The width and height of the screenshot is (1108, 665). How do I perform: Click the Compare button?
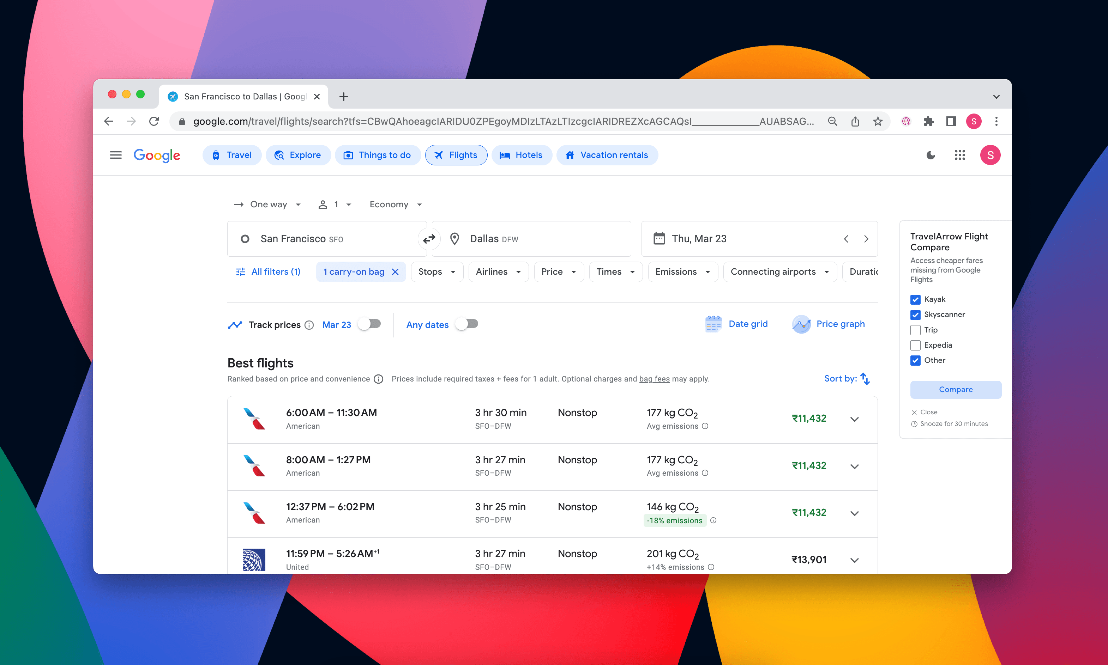(955, 389)
